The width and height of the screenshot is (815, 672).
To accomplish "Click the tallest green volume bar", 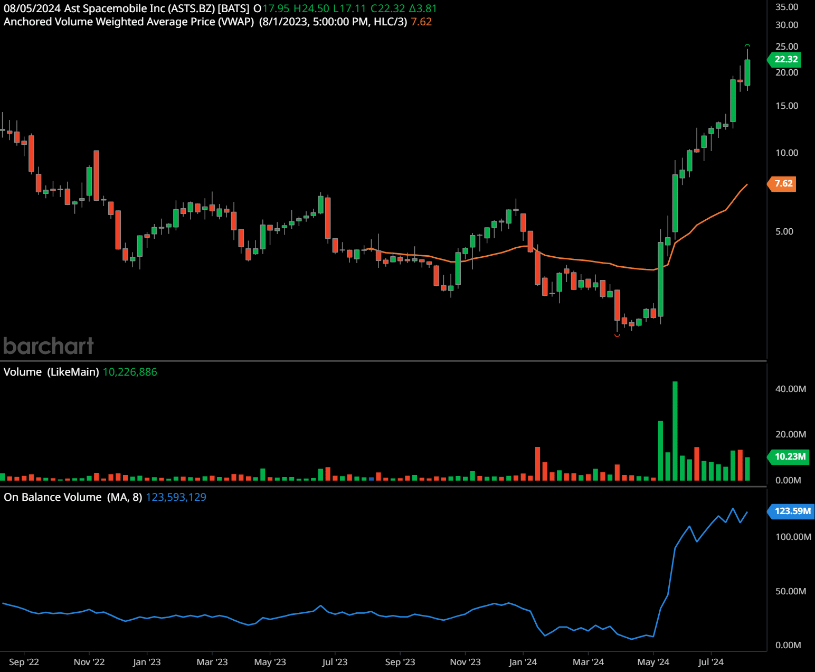I will [x=675, y=431].
